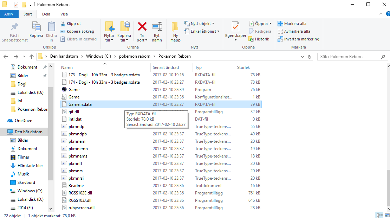Open Quick Access Toolbar customize dropdown
This screenshot has width=390, height=218.
[x=30, y=5]
